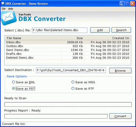
Task: Click the Select Destination path field
Action: click(71, 70)
